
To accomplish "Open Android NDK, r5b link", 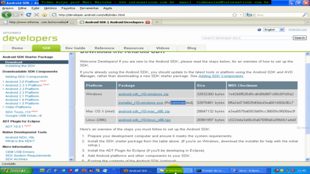I will (19, 137).
